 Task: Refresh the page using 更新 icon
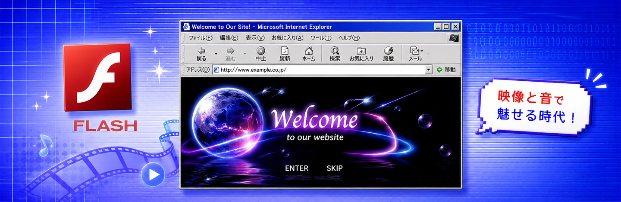(285, 54)
